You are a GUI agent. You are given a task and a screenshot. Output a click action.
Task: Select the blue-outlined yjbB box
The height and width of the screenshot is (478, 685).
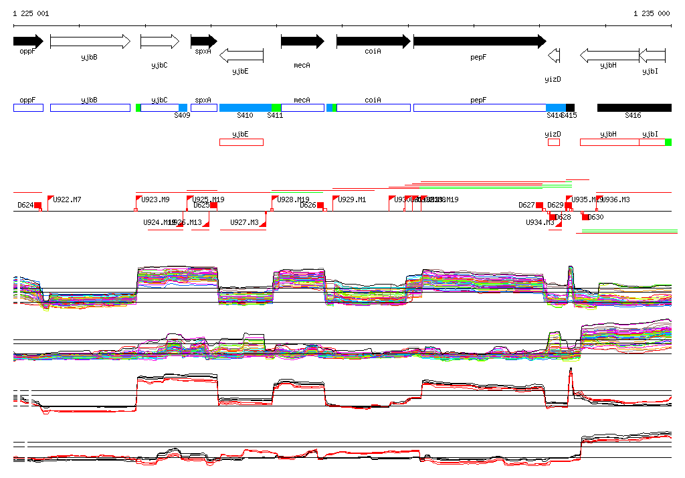pos(90,108)
